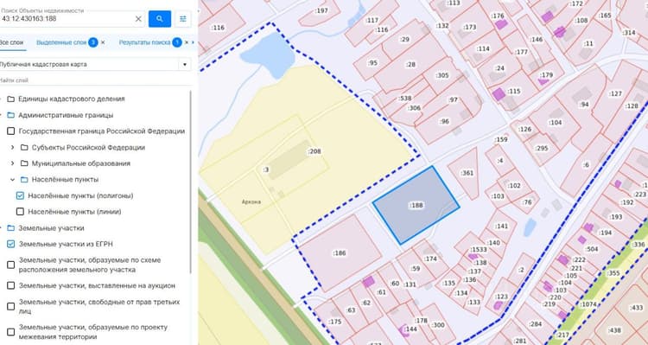The image size is (648, 345).
Task: Expand "Муниципальные образования" node
Action: (x=12, y=163)
